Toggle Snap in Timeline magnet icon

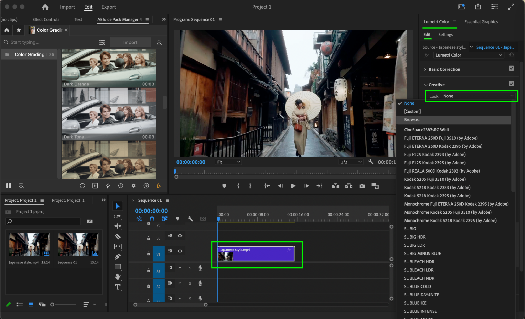[152, 218]
